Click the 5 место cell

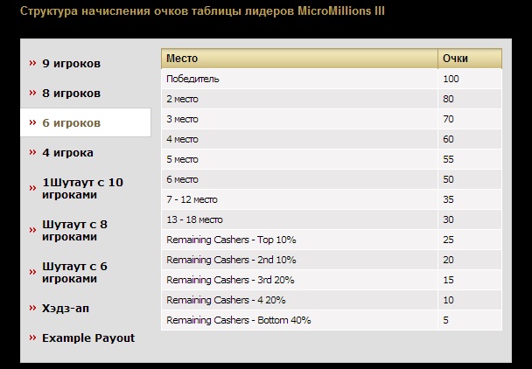tap(299, 159)
